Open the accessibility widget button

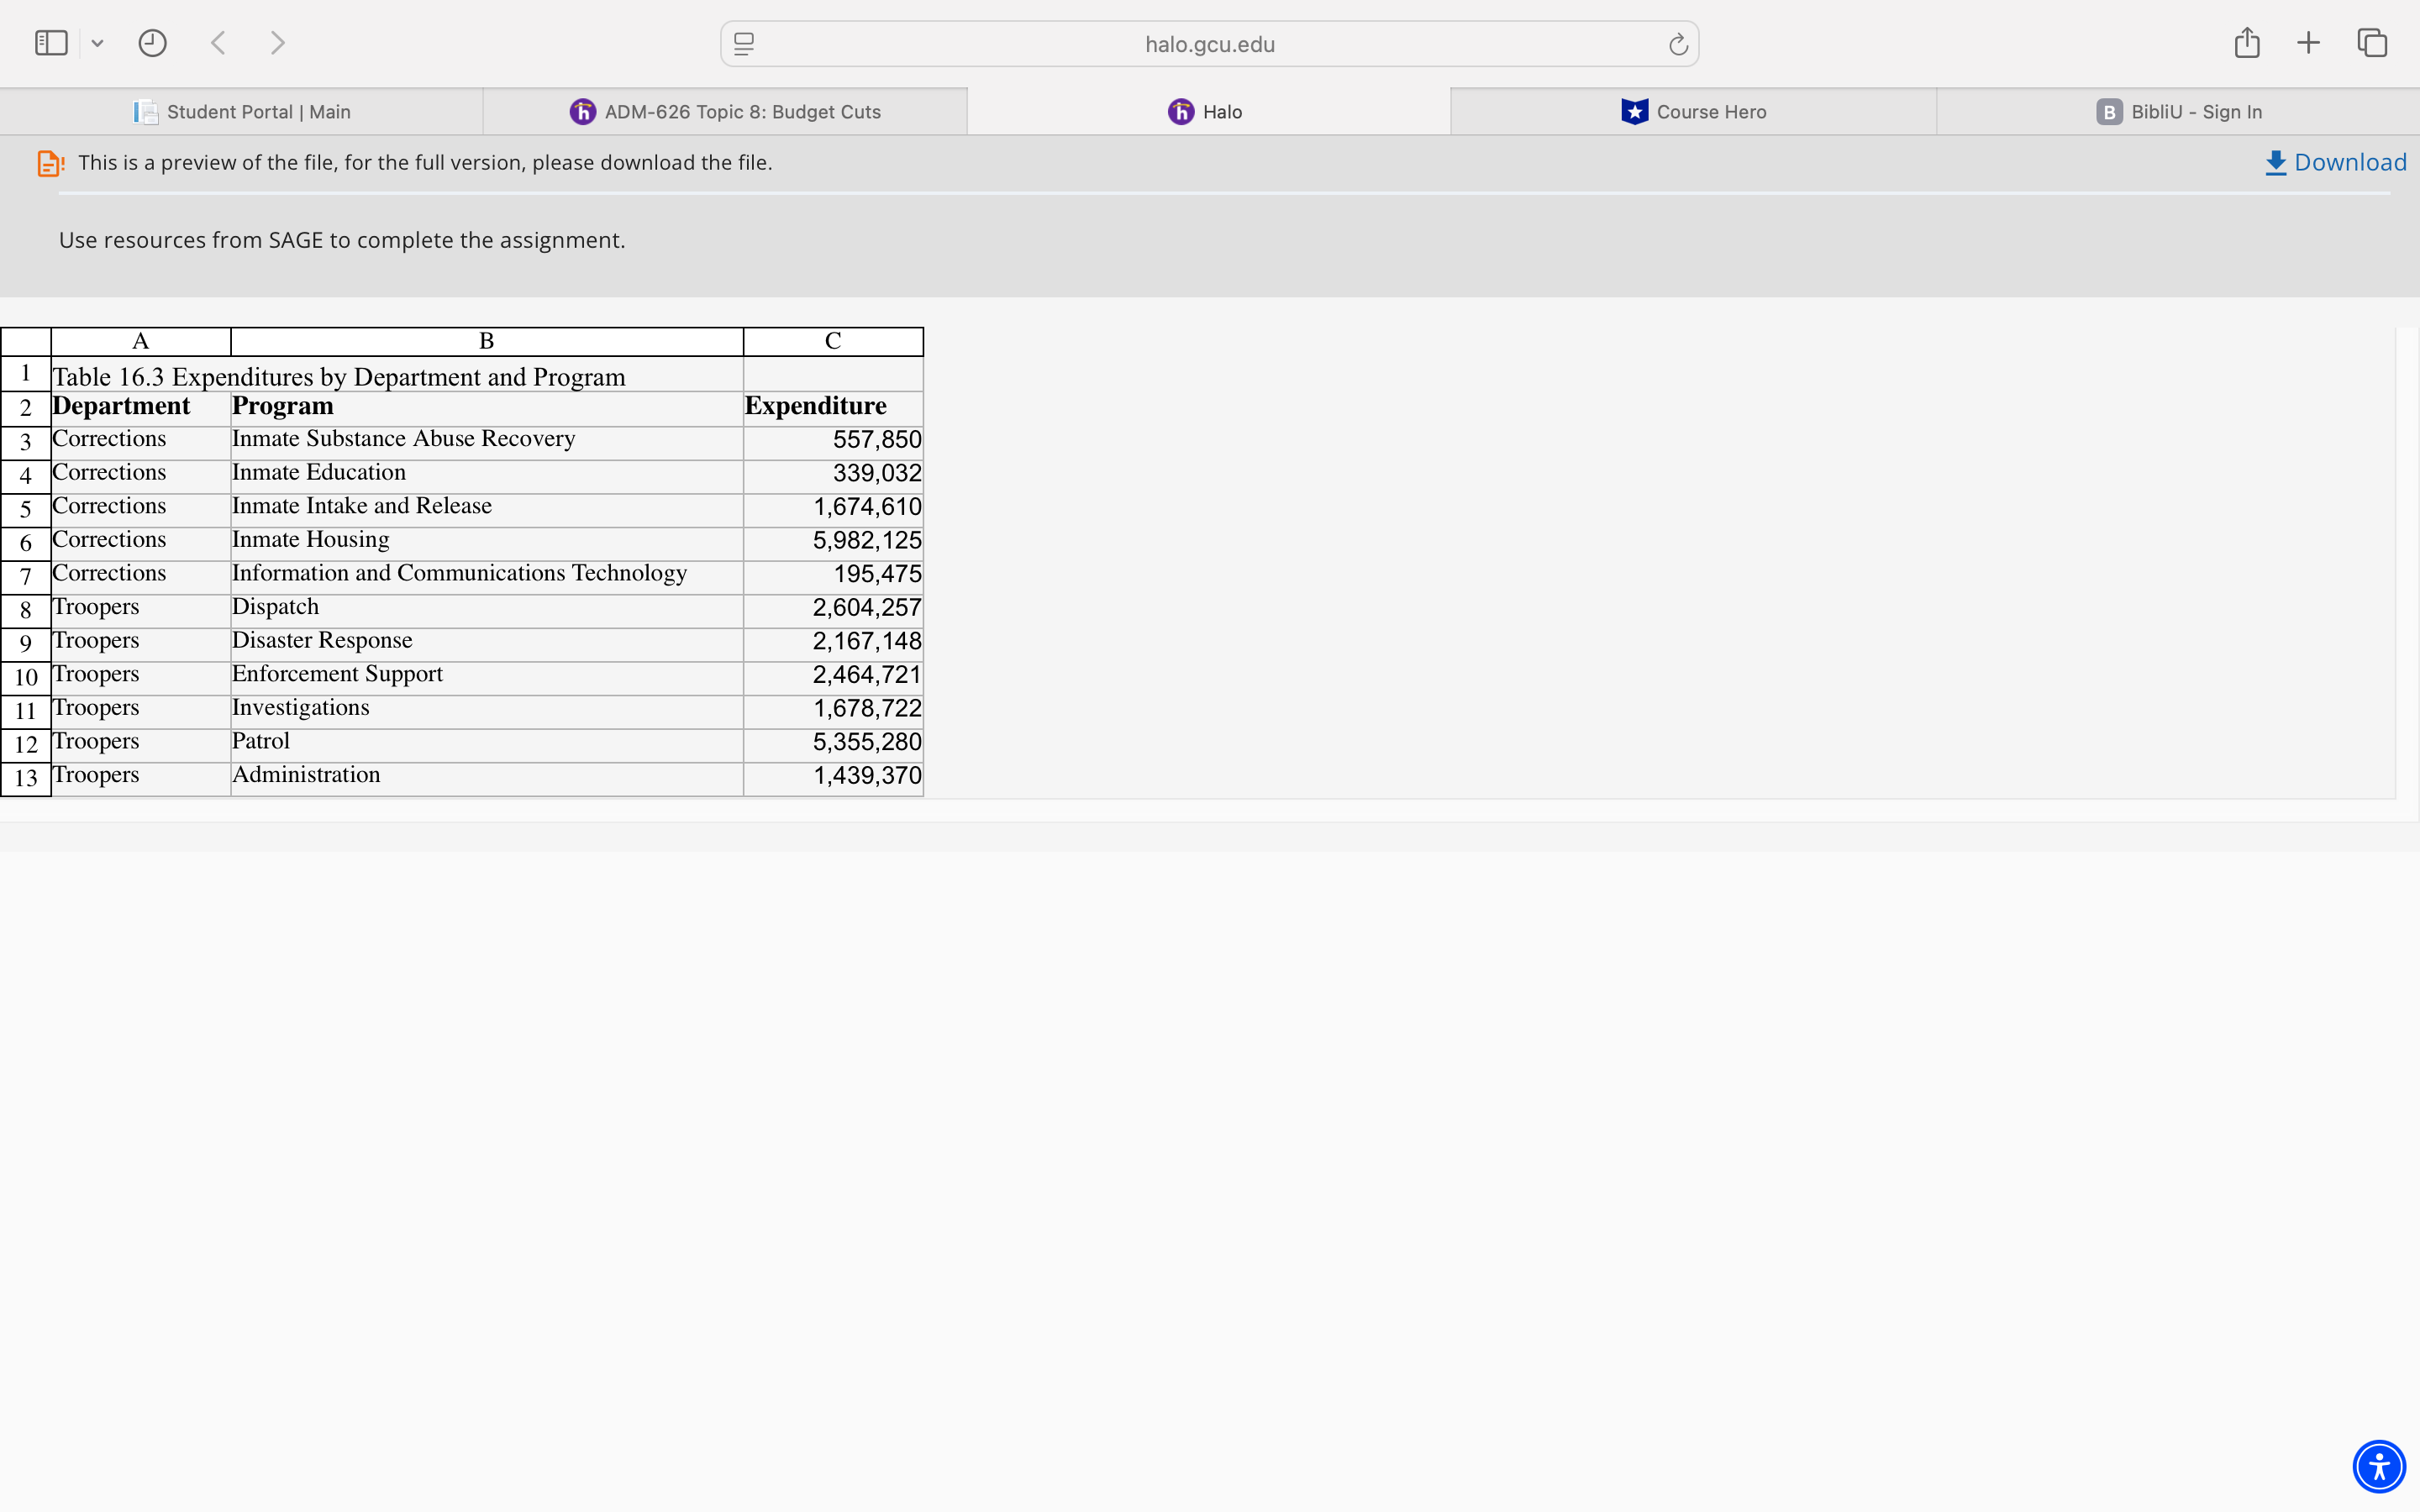click(x=2379, y=1467)
